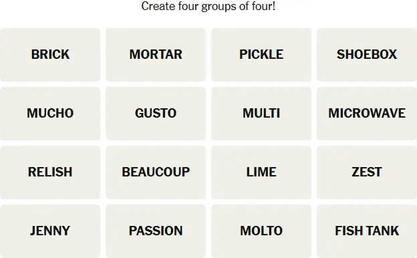Select the GUSTO card

156,114
